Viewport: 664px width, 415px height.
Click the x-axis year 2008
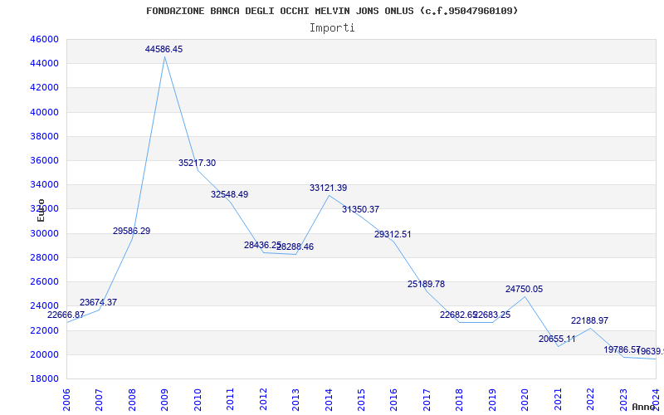click(132, 399)
